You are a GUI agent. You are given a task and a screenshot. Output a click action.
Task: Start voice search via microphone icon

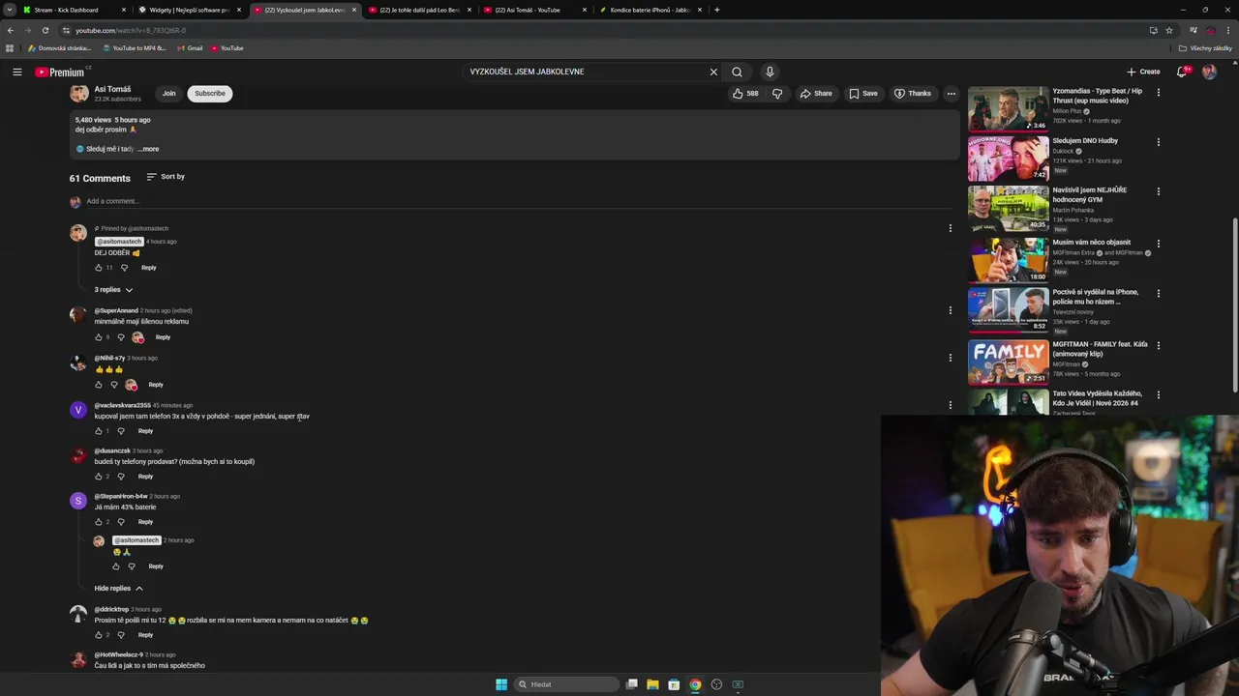[770, 72]
